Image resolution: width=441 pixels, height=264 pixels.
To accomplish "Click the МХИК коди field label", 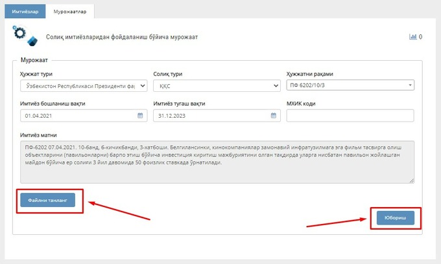I will click(301, 104).
